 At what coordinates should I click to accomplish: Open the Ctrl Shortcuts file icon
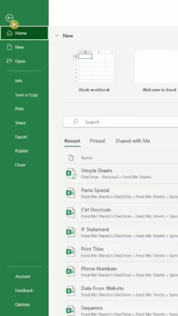pos(71,213)
